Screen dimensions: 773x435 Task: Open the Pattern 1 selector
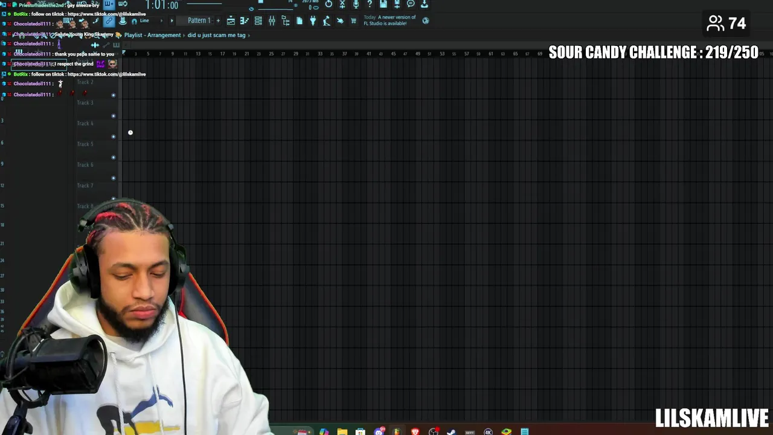199,21
